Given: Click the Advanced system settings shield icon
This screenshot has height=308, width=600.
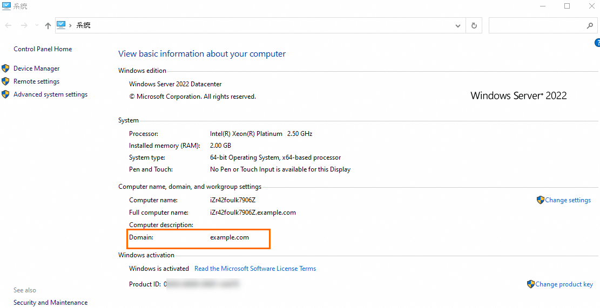Looking at the screenshot, I should pos(5,94).
